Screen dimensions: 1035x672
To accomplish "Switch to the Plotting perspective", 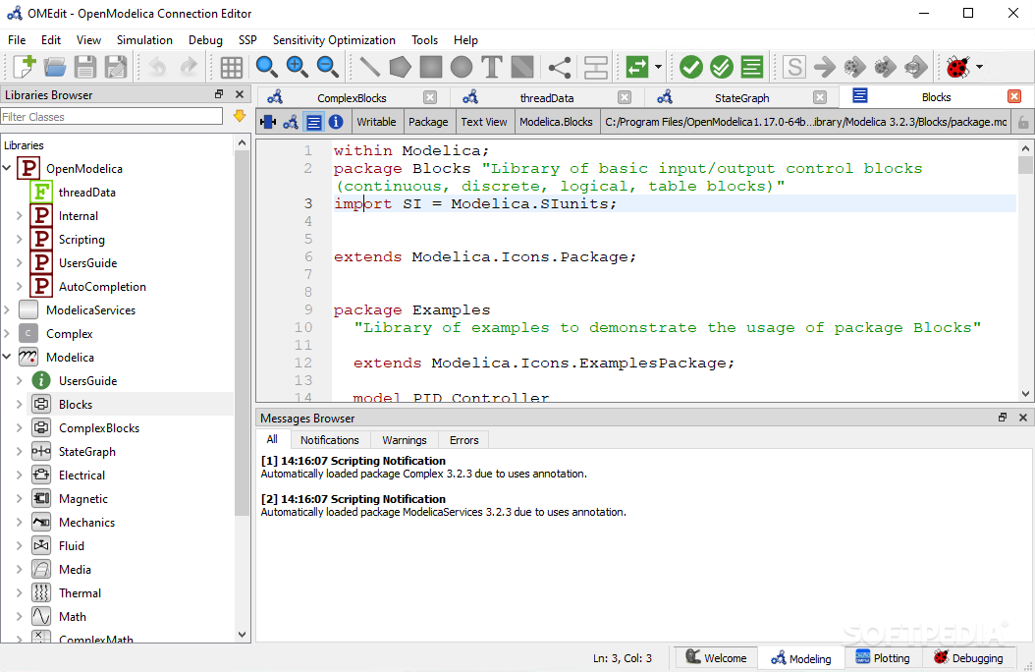I will point(882,658).
